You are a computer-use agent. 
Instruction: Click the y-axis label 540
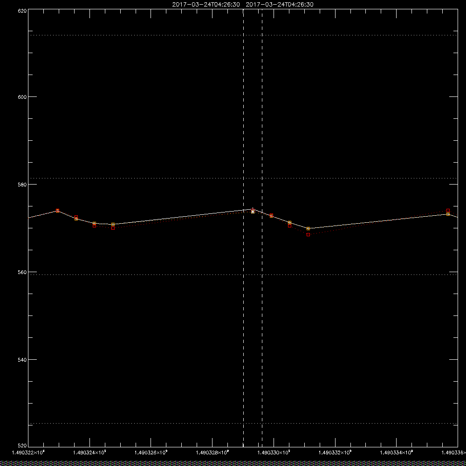22,360
